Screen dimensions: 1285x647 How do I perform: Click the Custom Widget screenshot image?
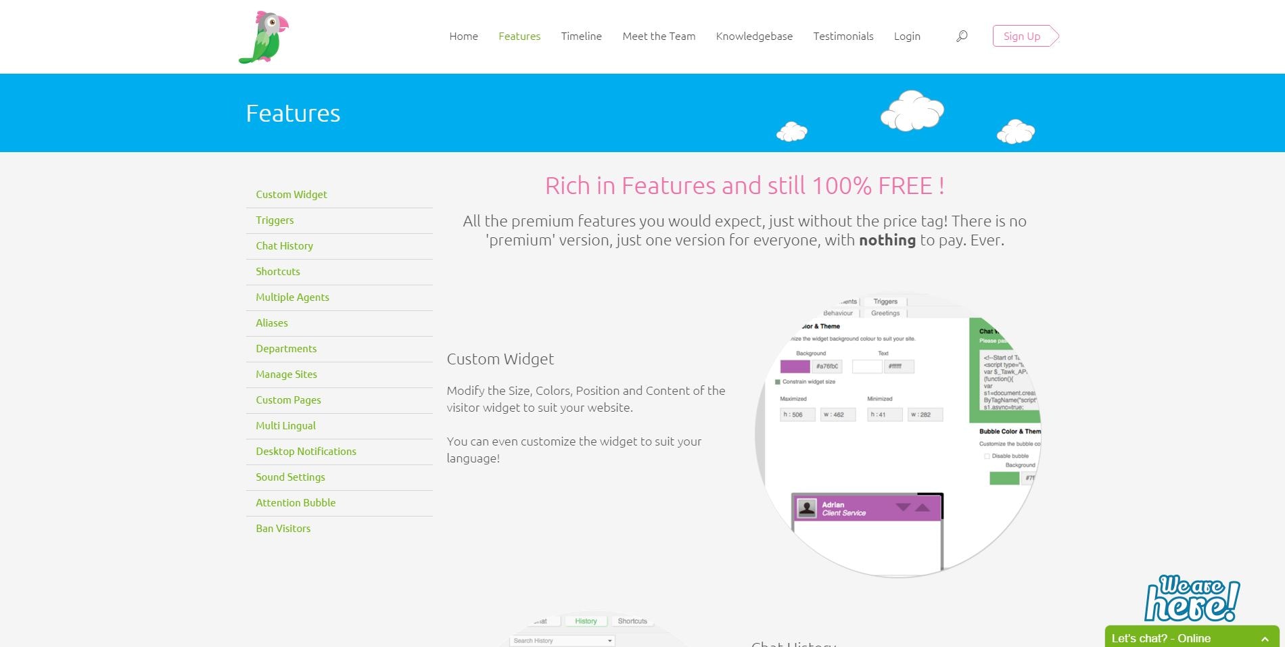pos(897,435)
